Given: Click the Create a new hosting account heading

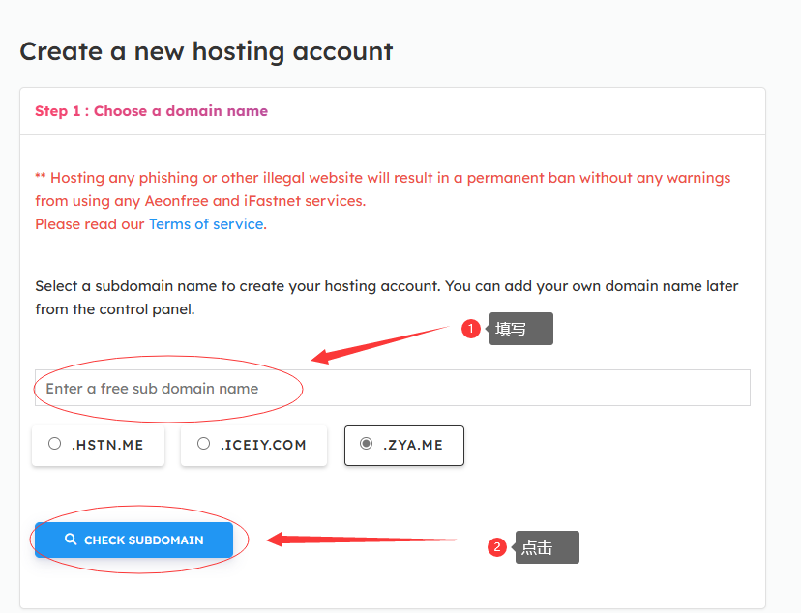Looking at the screenshot, I should 206,51.
